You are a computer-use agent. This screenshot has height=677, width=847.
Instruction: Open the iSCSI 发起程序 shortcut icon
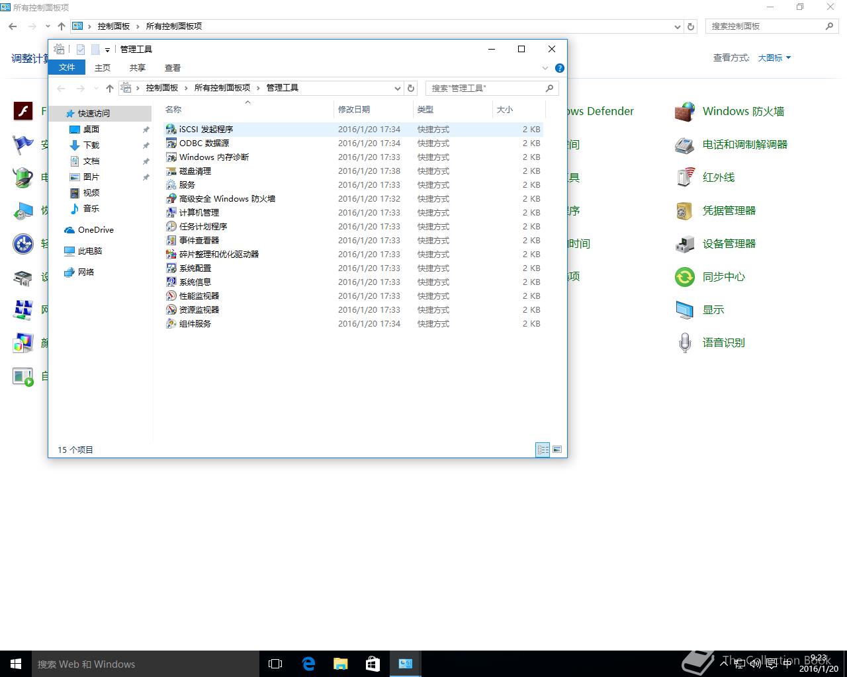point(171,129)
